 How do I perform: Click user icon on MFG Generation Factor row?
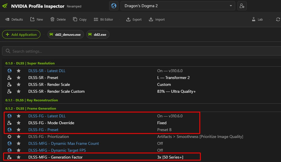(x=9, y=157)
